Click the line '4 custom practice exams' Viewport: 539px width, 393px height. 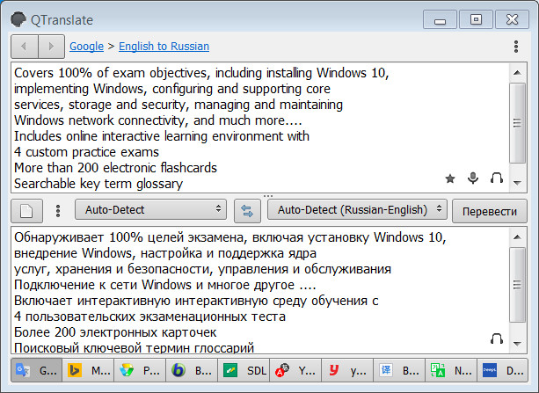86,152
